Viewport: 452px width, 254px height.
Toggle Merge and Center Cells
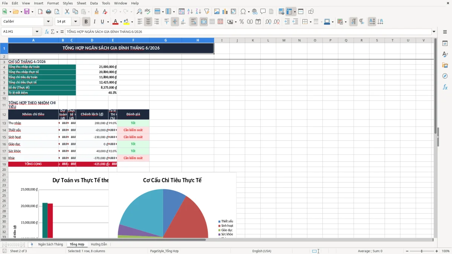(x=203, y=22)
